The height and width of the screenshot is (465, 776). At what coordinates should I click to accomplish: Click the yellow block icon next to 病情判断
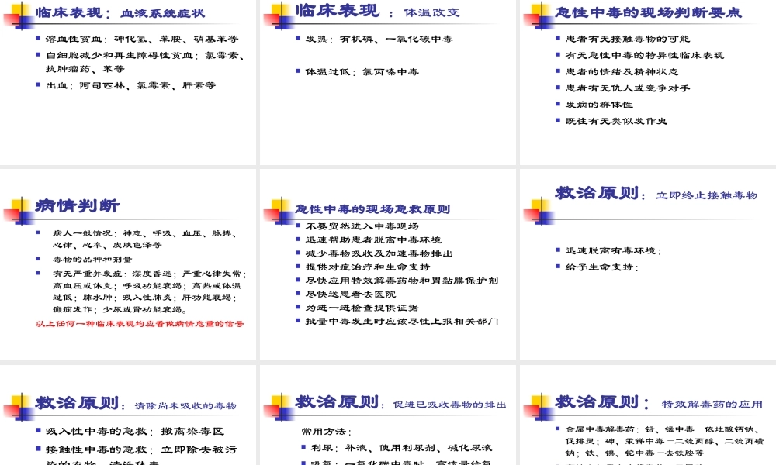coord(16,203)
